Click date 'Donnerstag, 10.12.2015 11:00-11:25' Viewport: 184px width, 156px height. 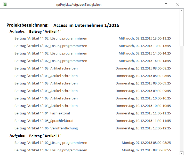(143, 113)
